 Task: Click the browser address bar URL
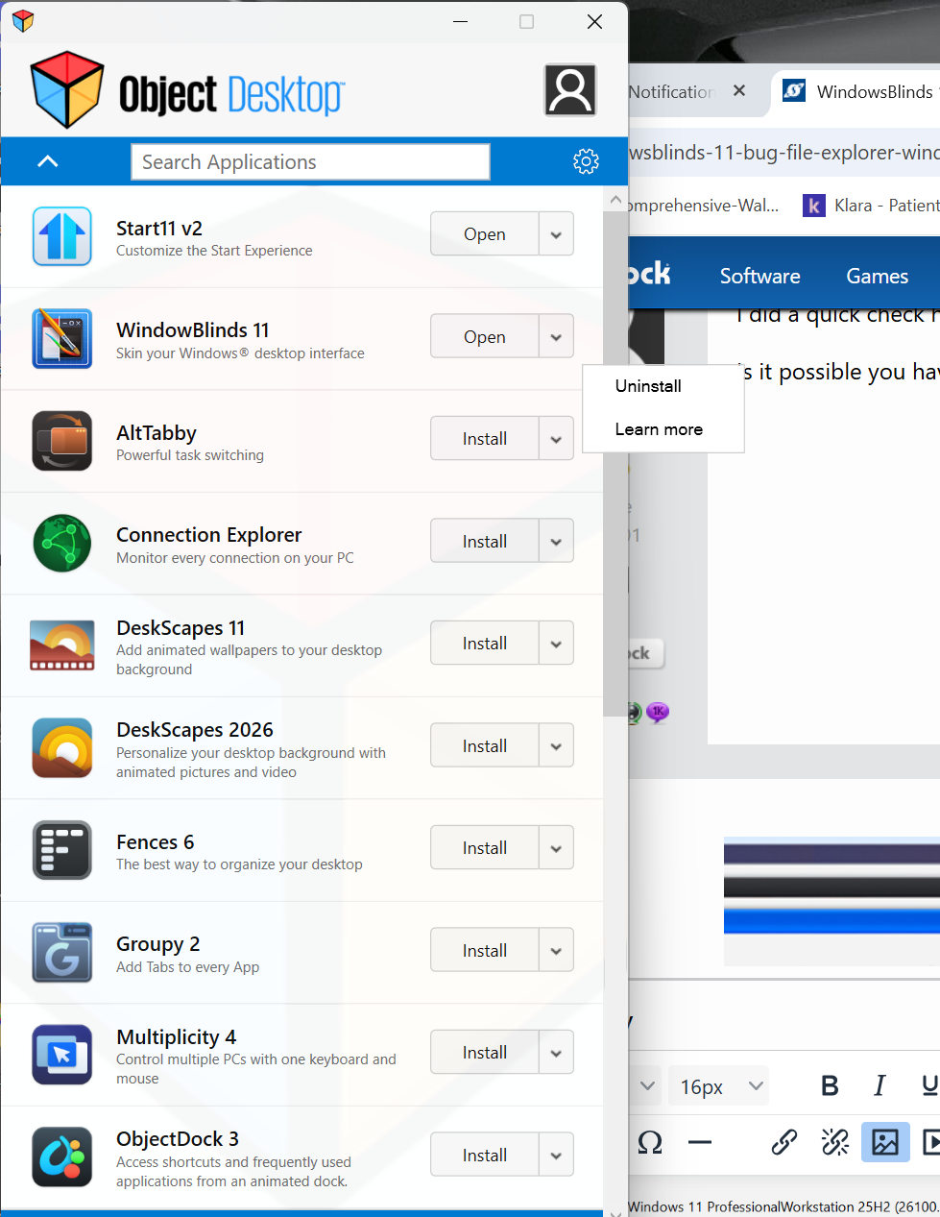tap(784, 153)
